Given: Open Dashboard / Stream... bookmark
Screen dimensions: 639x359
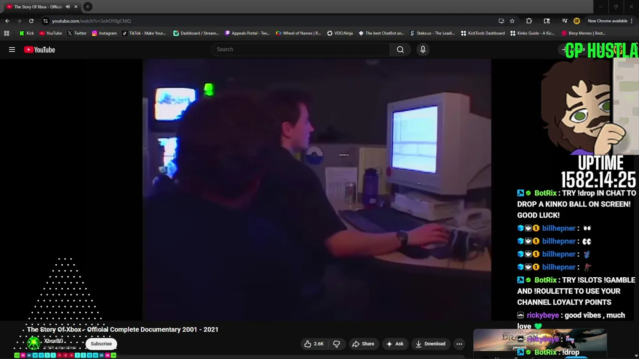Looking at the screenshot, I should pos(196,33).
